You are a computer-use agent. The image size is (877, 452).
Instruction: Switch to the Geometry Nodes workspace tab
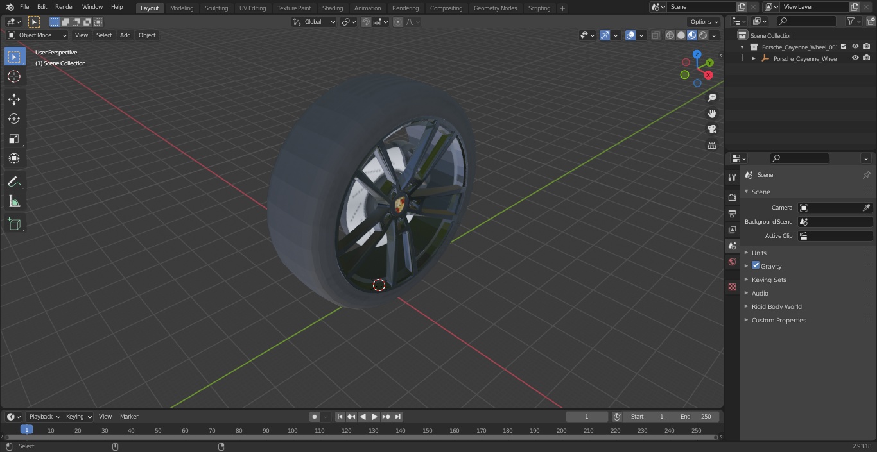[x=495, y=8]
